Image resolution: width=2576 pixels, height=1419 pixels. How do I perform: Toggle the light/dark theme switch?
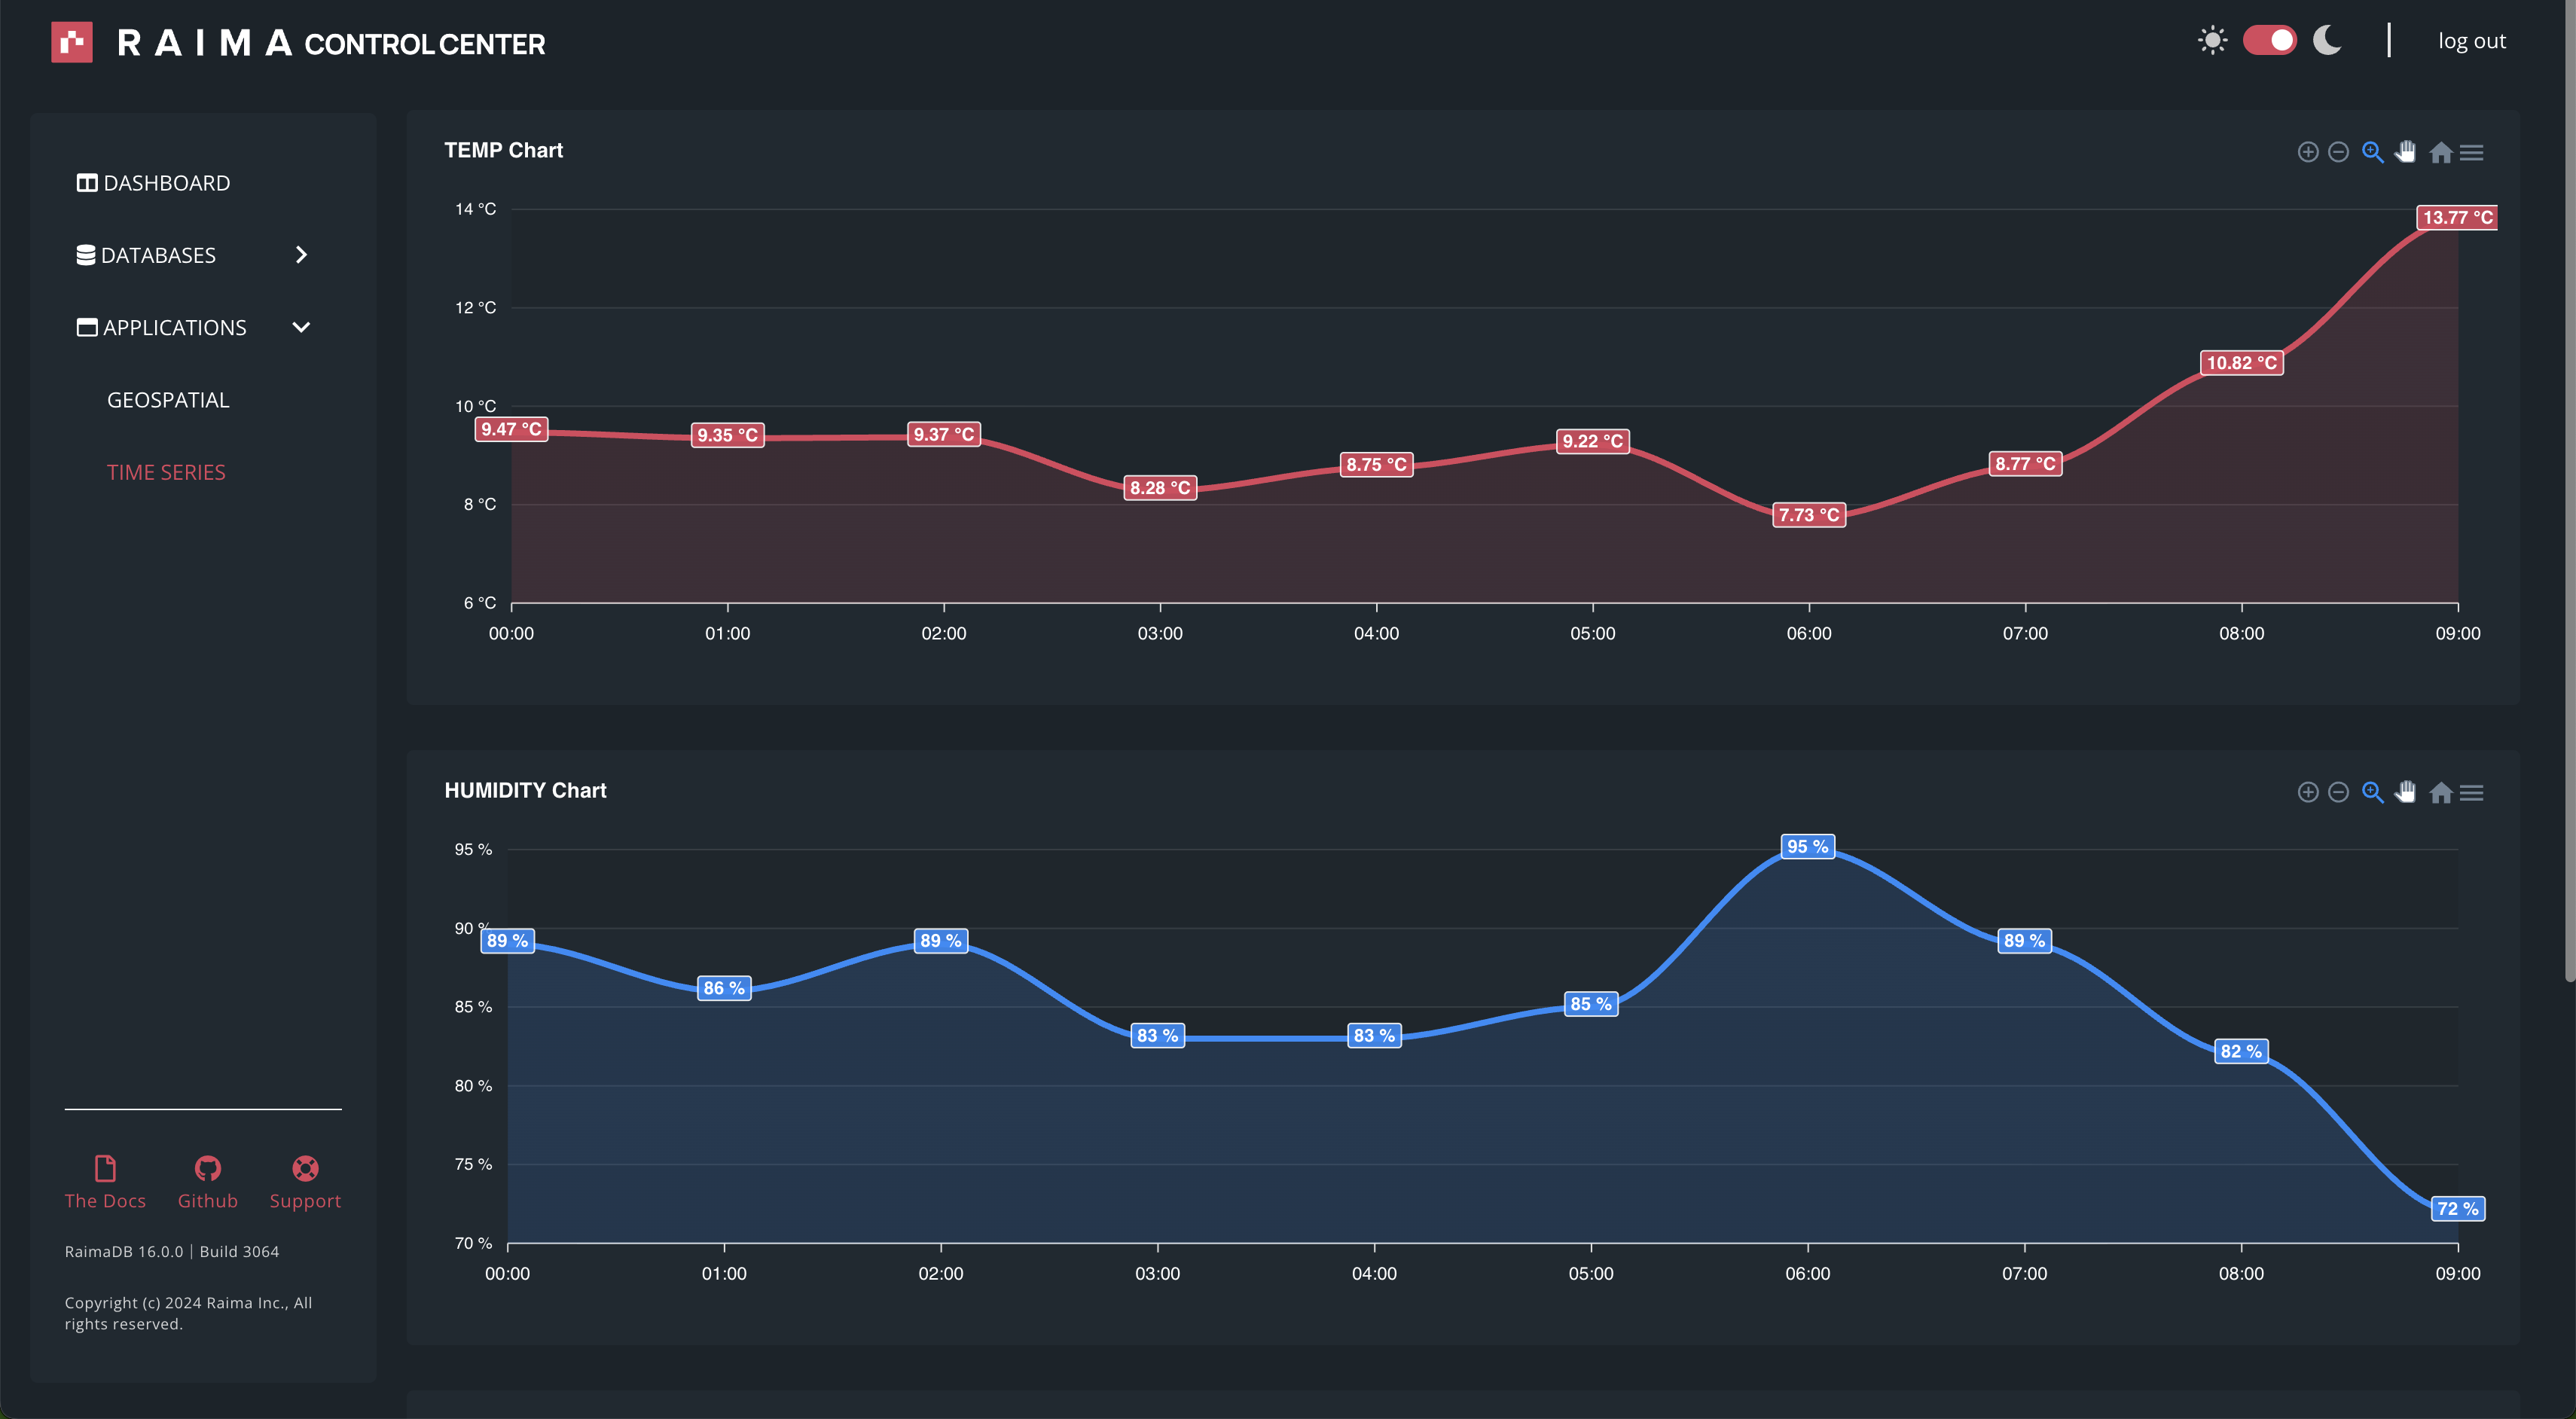click(2269, 40)
